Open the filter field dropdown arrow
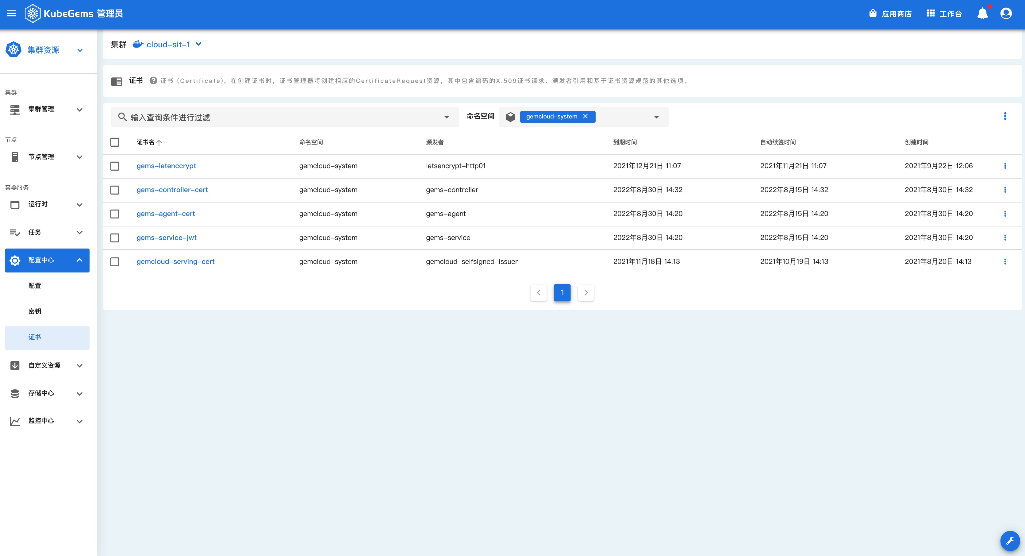This screenshot has width=1025, height=556. (x=447, y=117)
